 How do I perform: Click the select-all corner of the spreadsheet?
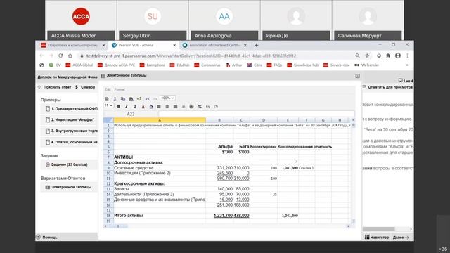pos(108,120)
